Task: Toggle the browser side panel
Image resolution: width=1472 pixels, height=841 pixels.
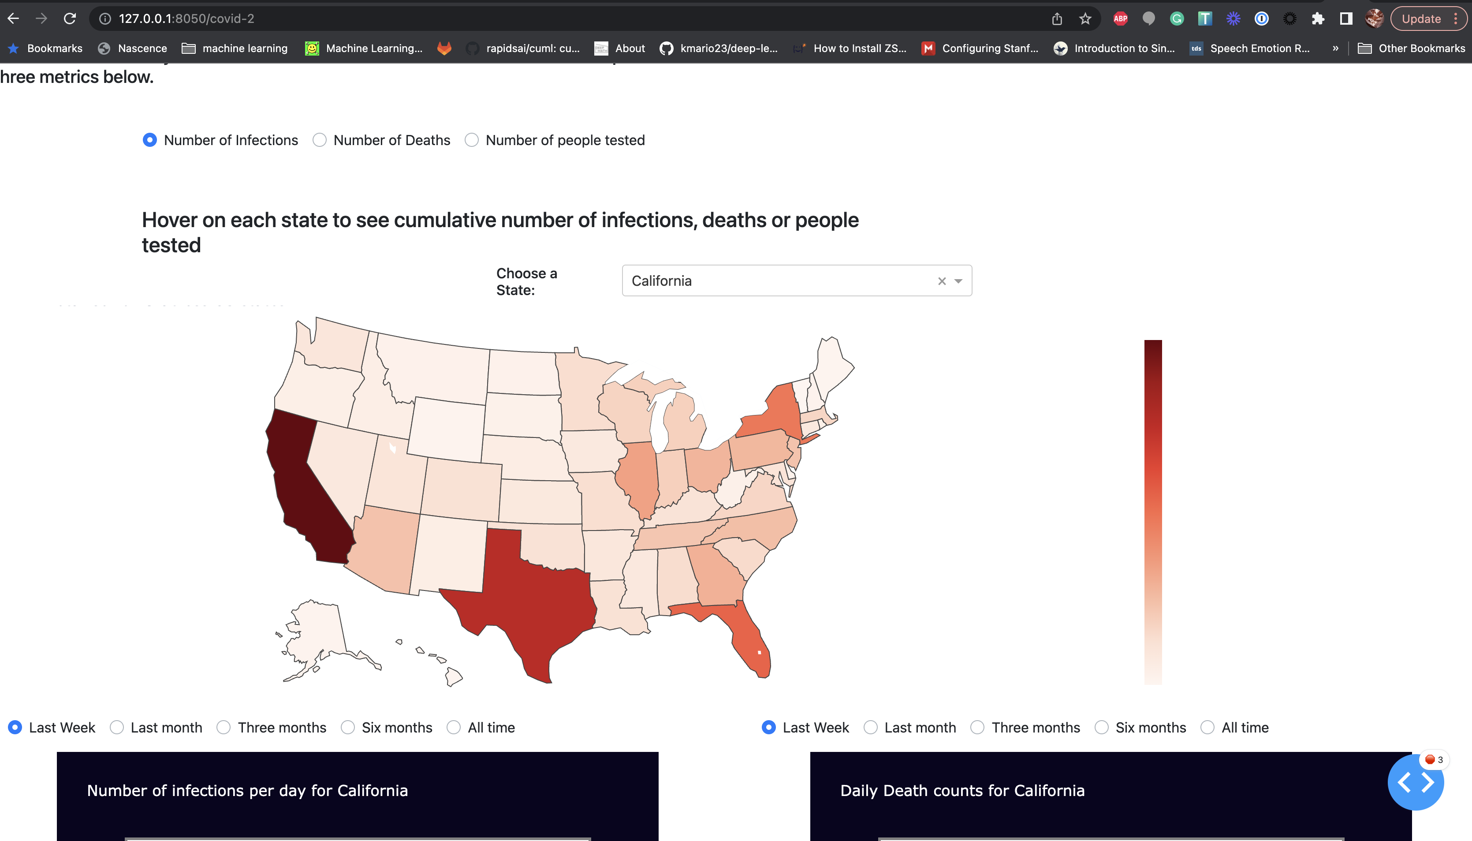Action: [x=1346, y=19]
